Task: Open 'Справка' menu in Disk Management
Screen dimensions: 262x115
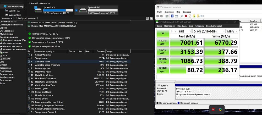Action: click(x=187, y=12)
